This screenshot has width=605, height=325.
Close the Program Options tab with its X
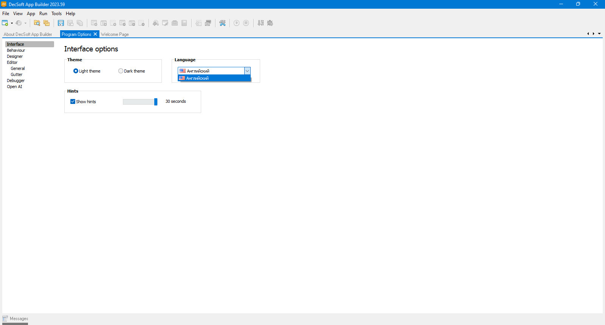point(95,34)
